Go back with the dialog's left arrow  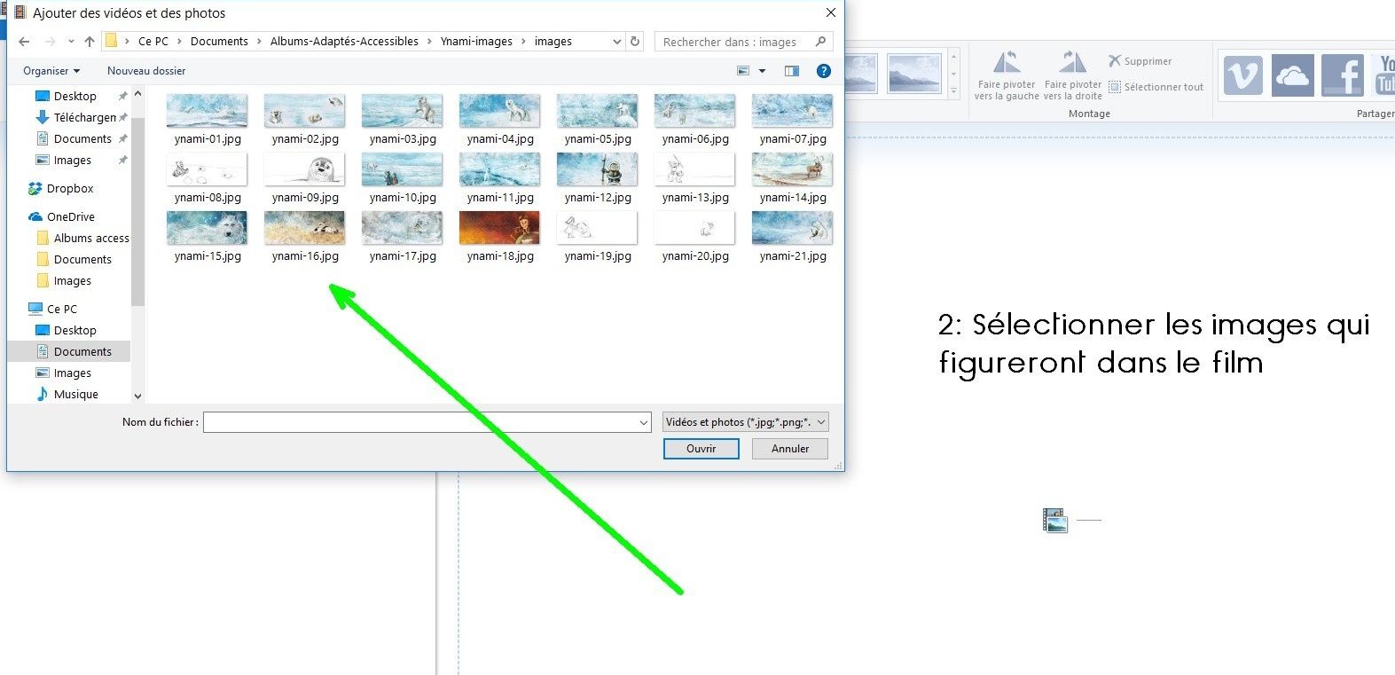pyautogui.click(x=24, y=42)
